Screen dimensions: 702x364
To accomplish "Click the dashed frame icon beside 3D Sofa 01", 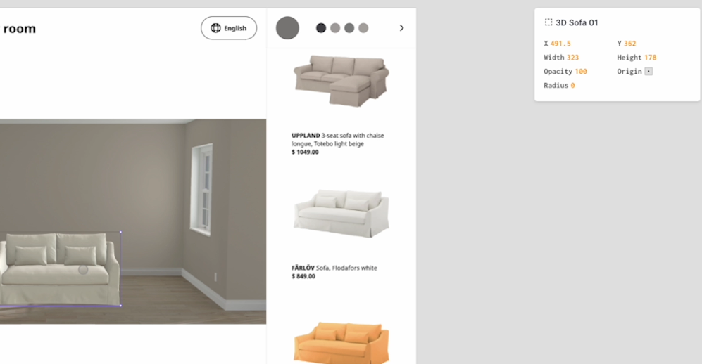I will 549,22.
